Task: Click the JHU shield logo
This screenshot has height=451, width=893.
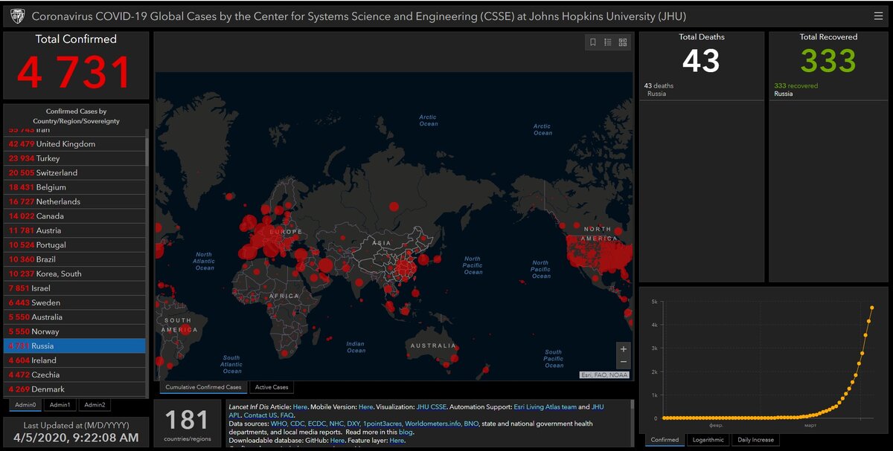Action: pos(18,16)
